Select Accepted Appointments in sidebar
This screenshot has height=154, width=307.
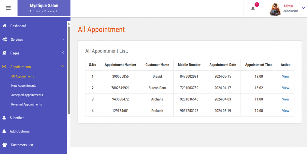[27, 95]
